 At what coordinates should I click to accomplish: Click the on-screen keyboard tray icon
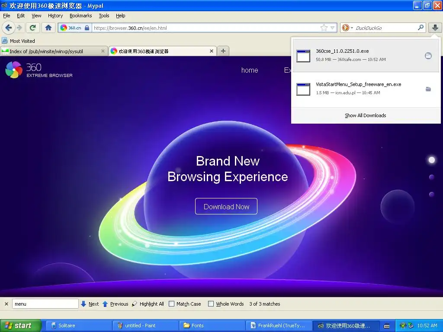[x=387, y=326]
